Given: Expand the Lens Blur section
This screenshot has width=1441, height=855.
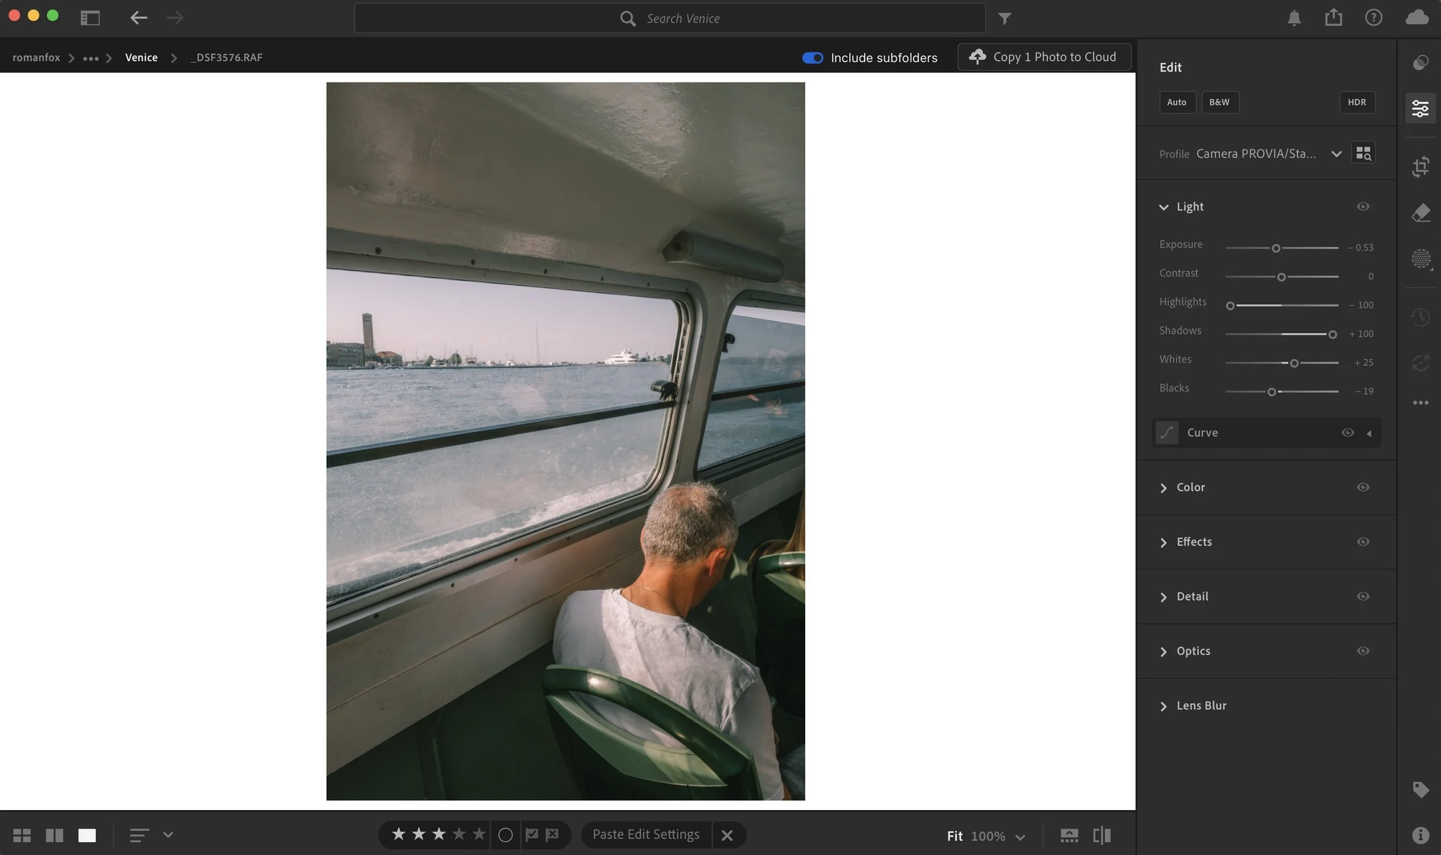Looking at the screenshot, I should point(1201,706).
